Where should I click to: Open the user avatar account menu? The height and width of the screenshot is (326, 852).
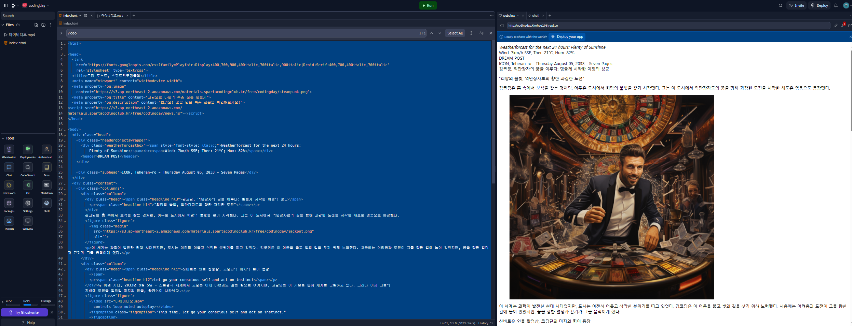(x=847, y=5)
